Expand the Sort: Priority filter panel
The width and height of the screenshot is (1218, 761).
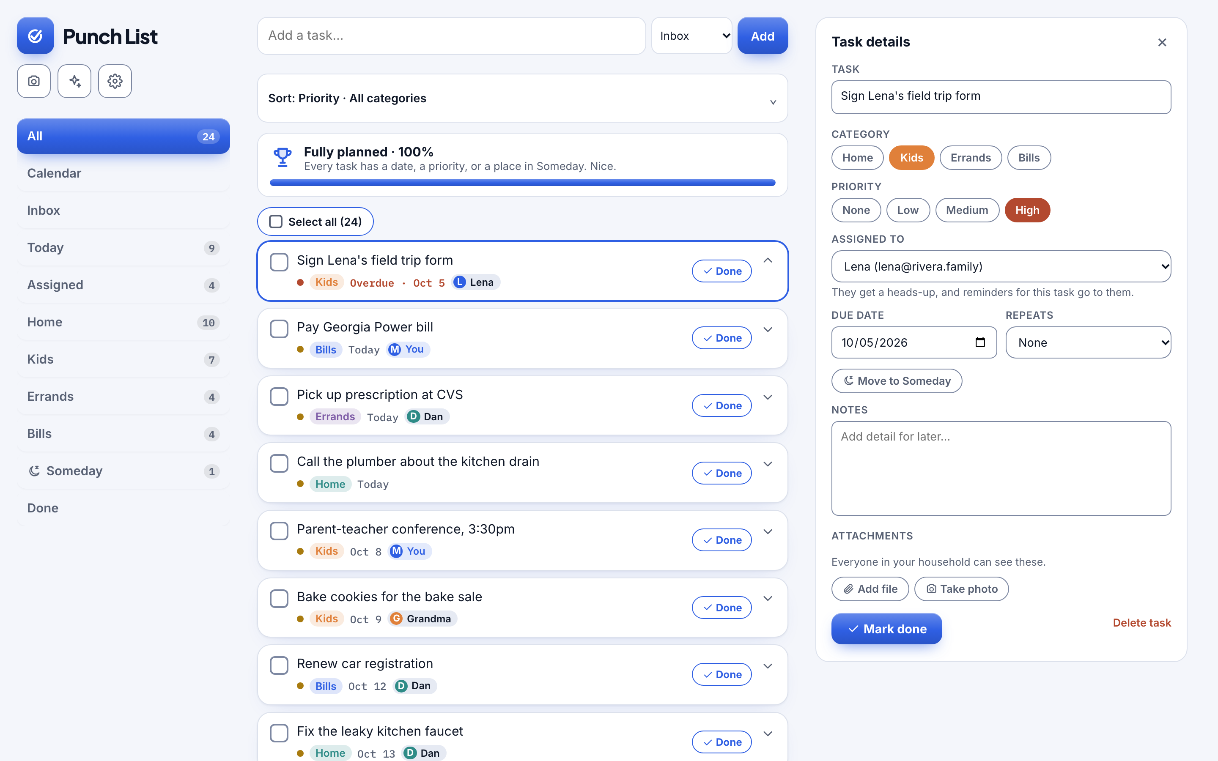(x=522, y=98)
